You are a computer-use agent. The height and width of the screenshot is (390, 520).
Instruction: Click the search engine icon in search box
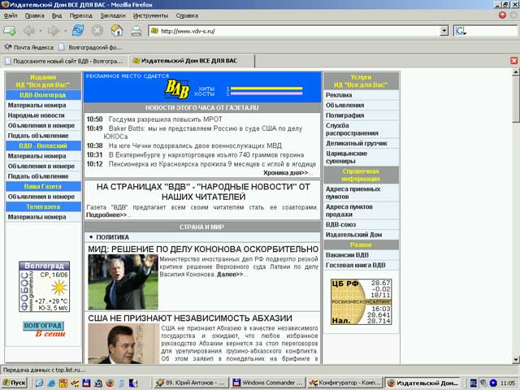pos(461,31)
